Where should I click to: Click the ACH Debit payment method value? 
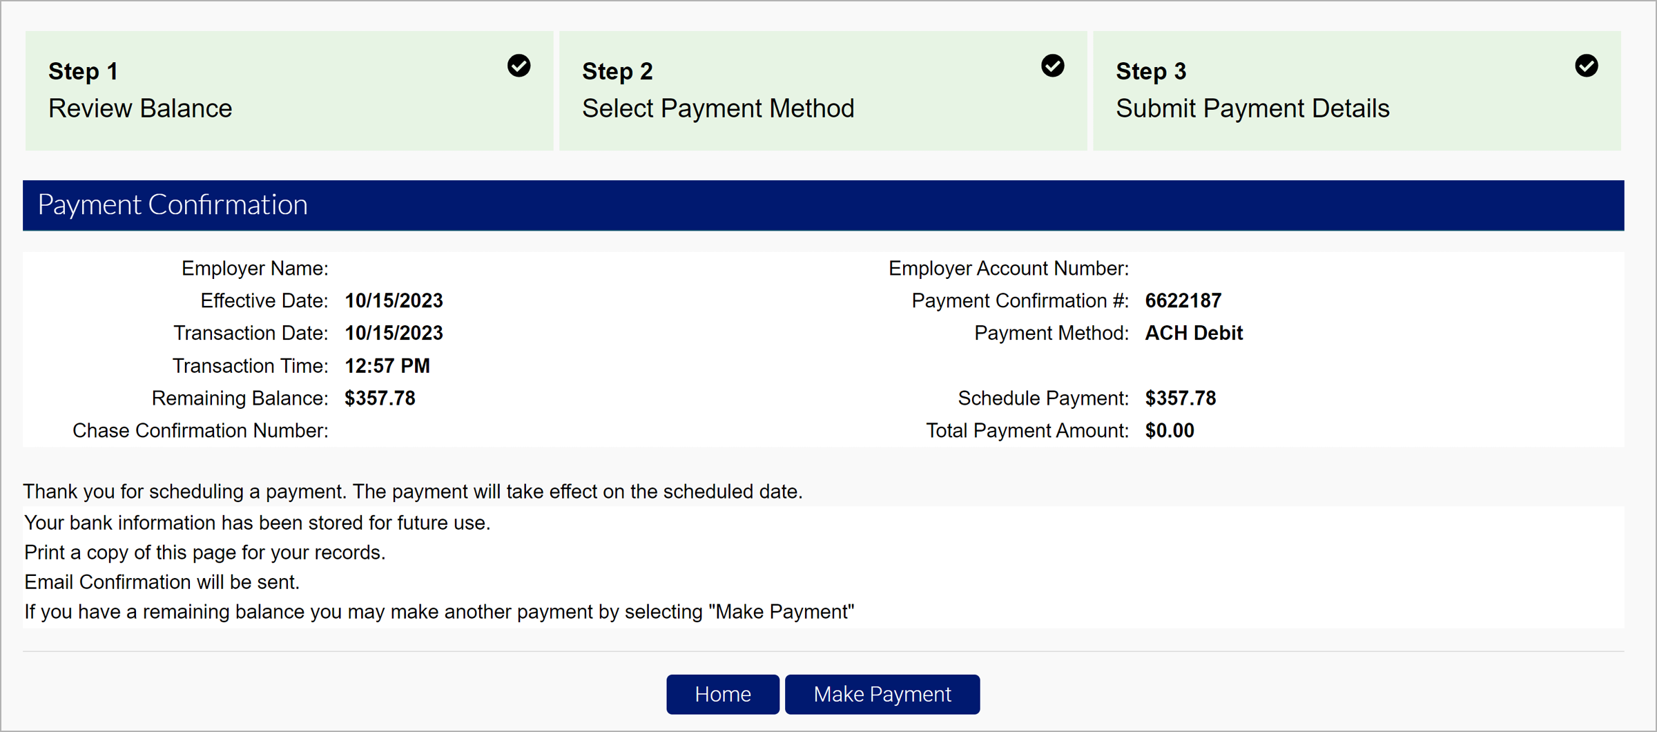click(x=1193, y=332)
